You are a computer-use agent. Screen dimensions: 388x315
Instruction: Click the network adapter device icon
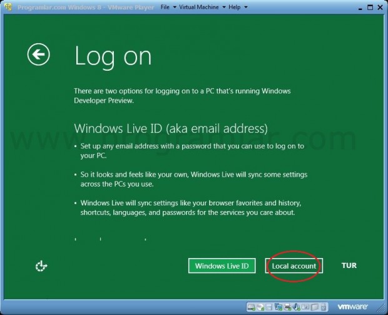[x=278, y=307]
